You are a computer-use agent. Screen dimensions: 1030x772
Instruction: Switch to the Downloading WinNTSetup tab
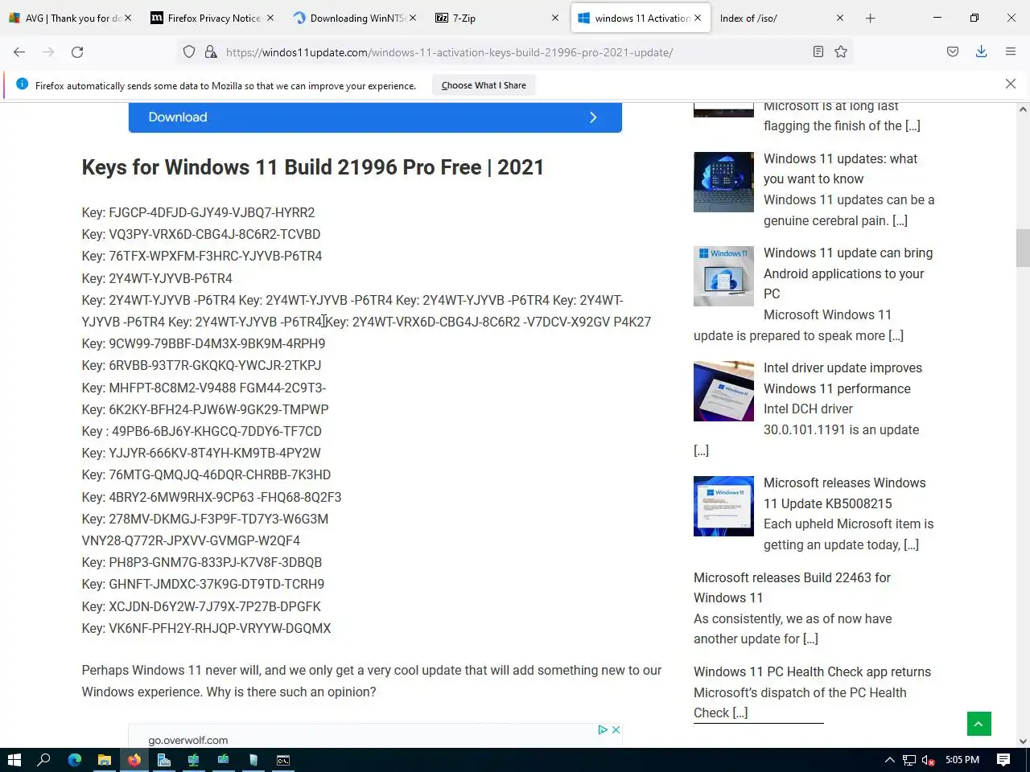click(x=355, y=18)
